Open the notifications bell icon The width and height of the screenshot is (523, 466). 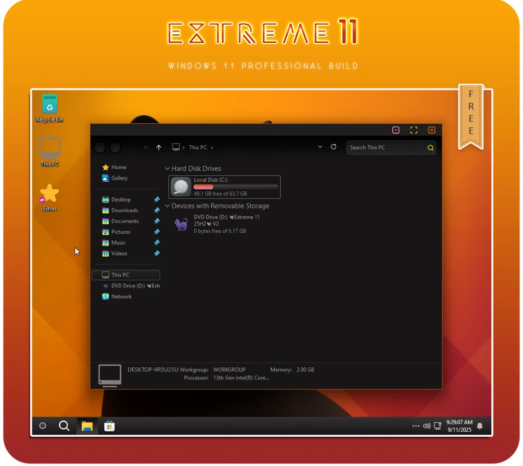480,426
